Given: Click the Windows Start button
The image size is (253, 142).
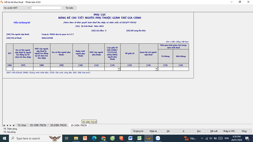Looking at the screenshot, I should tap(4, 138).
